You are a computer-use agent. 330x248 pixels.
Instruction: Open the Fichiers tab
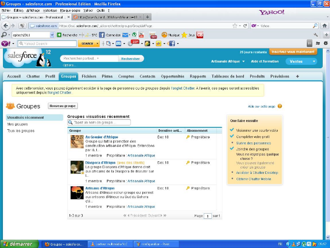pyautogui.click(x=89, y=76)
